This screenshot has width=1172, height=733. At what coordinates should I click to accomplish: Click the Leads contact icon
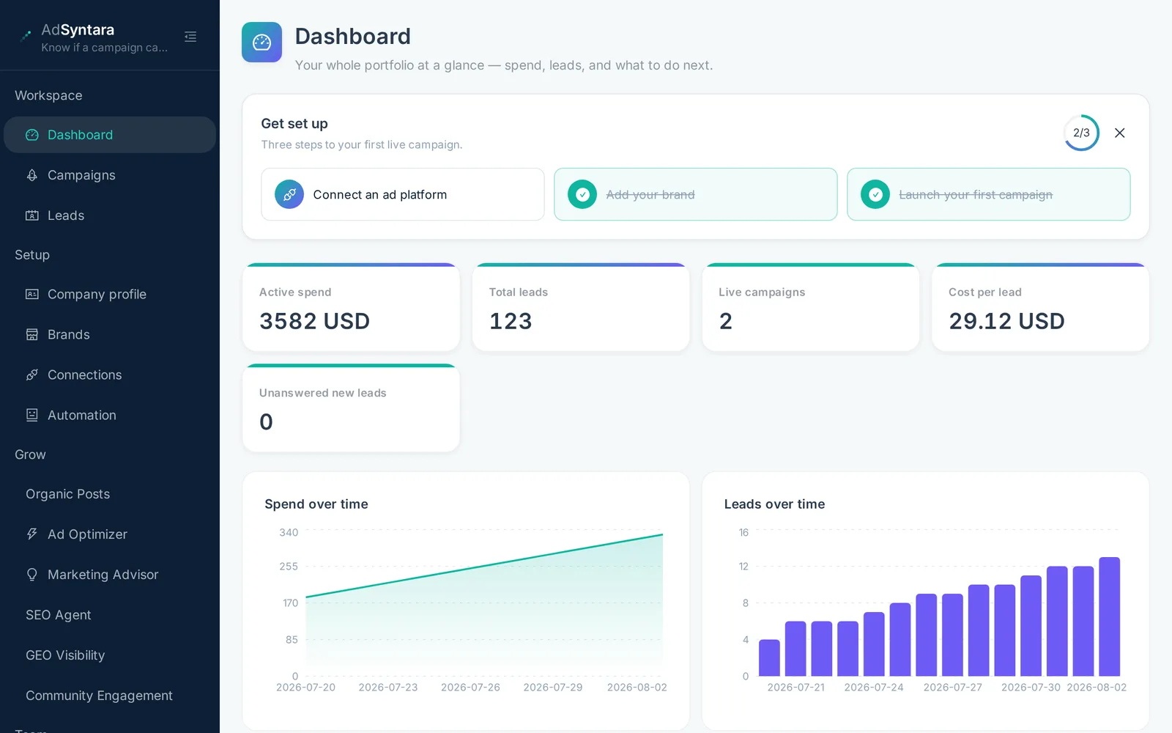click(32, 216)
